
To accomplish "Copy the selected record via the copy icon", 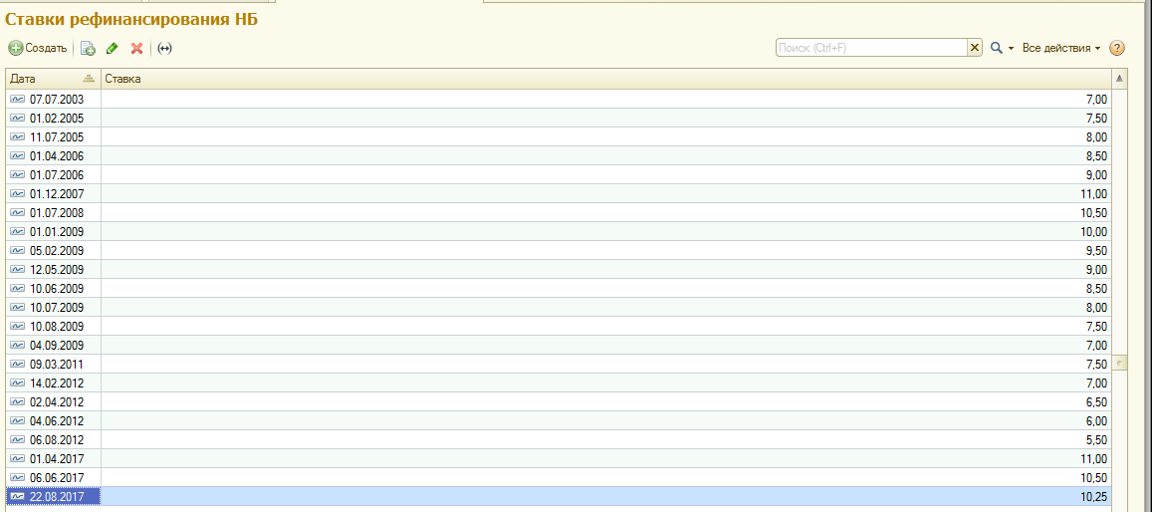I will (x=88, y=49).
